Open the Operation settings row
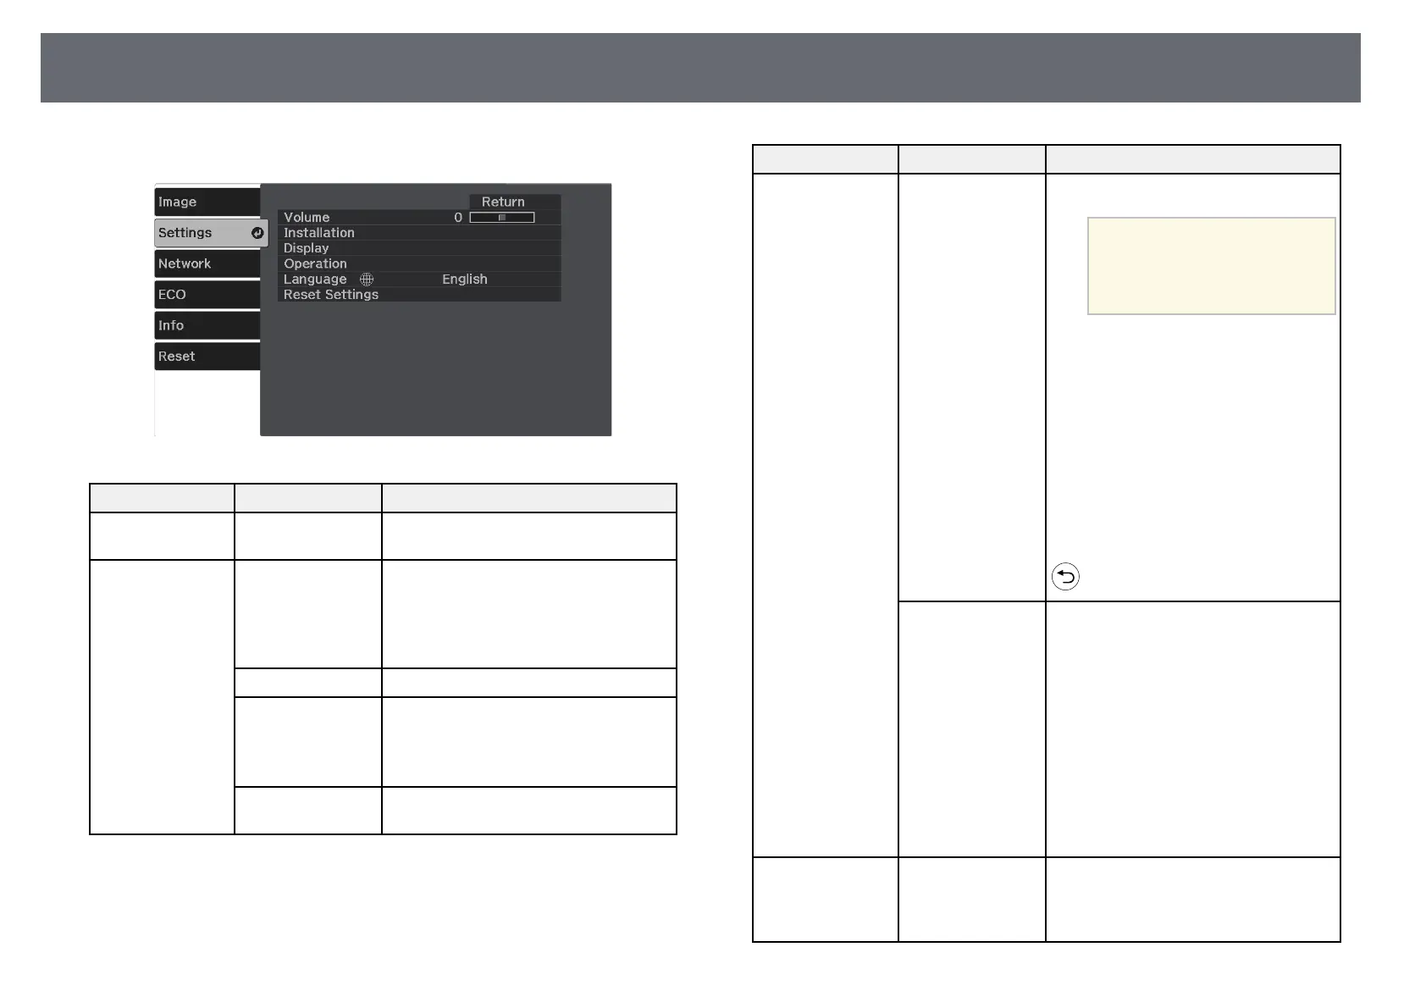The image size is (1426, 1008). 419,263
